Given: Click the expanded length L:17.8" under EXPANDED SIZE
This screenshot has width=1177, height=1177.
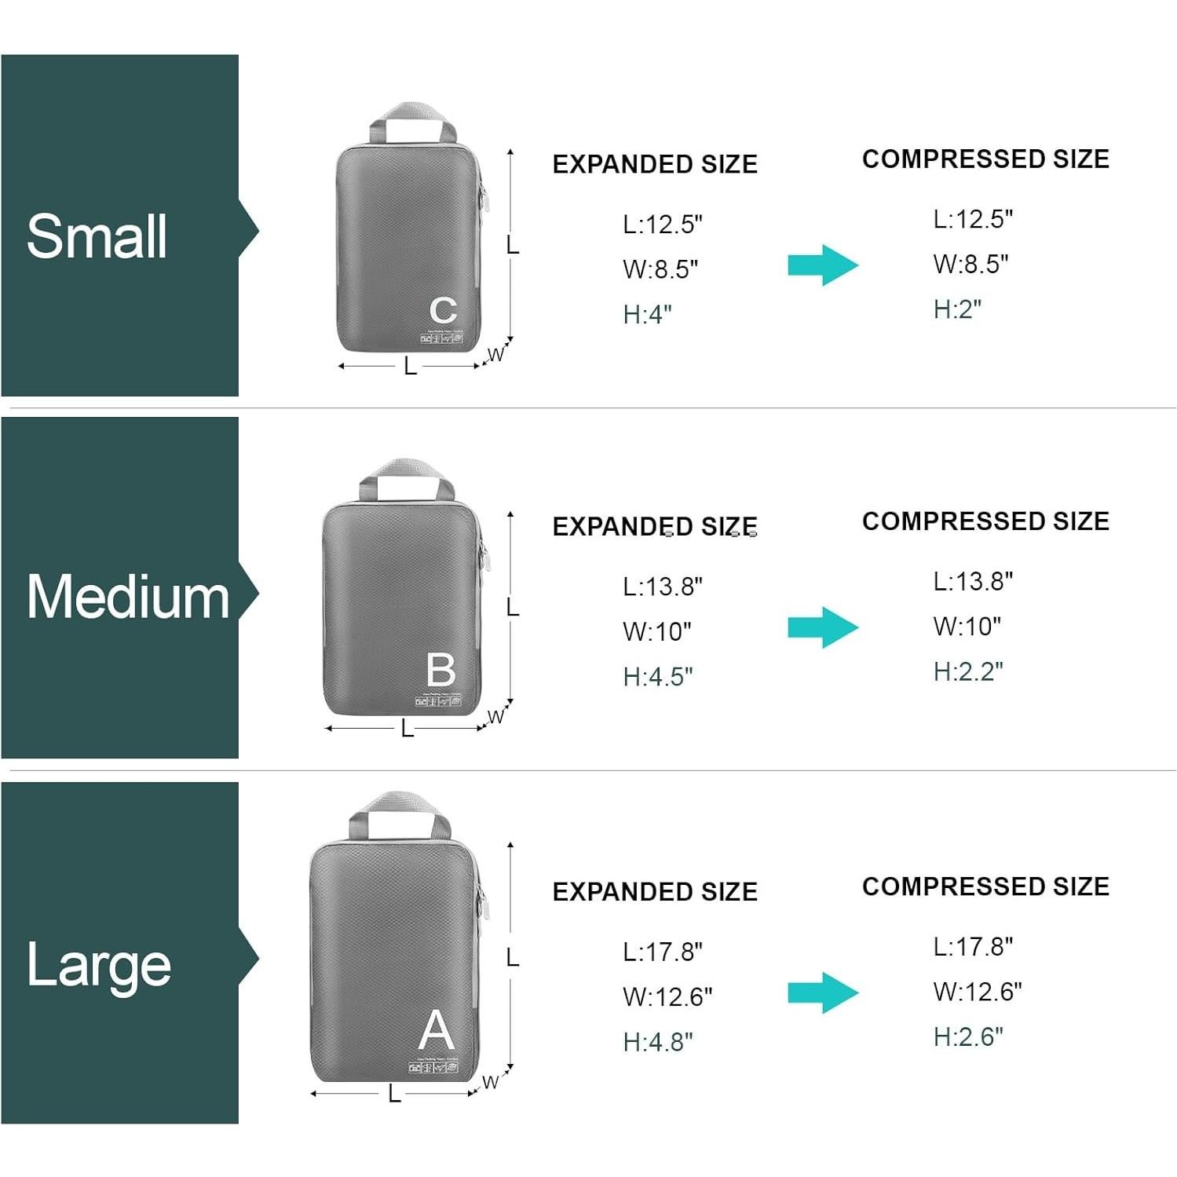Looking at the screenshot, I should point(662,952).
